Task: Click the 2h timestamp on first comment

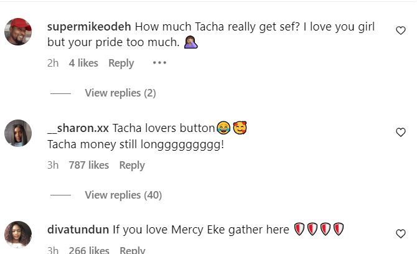Action: point(53,63)
